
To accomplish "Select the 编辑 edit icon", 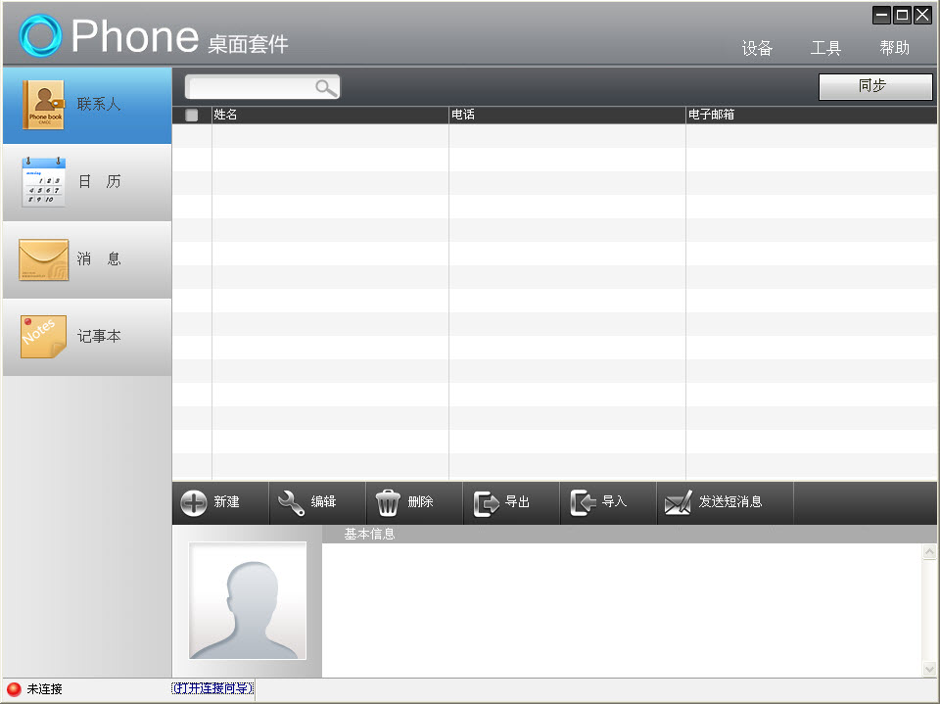I will pyautogui.click(x=291, y=502).
